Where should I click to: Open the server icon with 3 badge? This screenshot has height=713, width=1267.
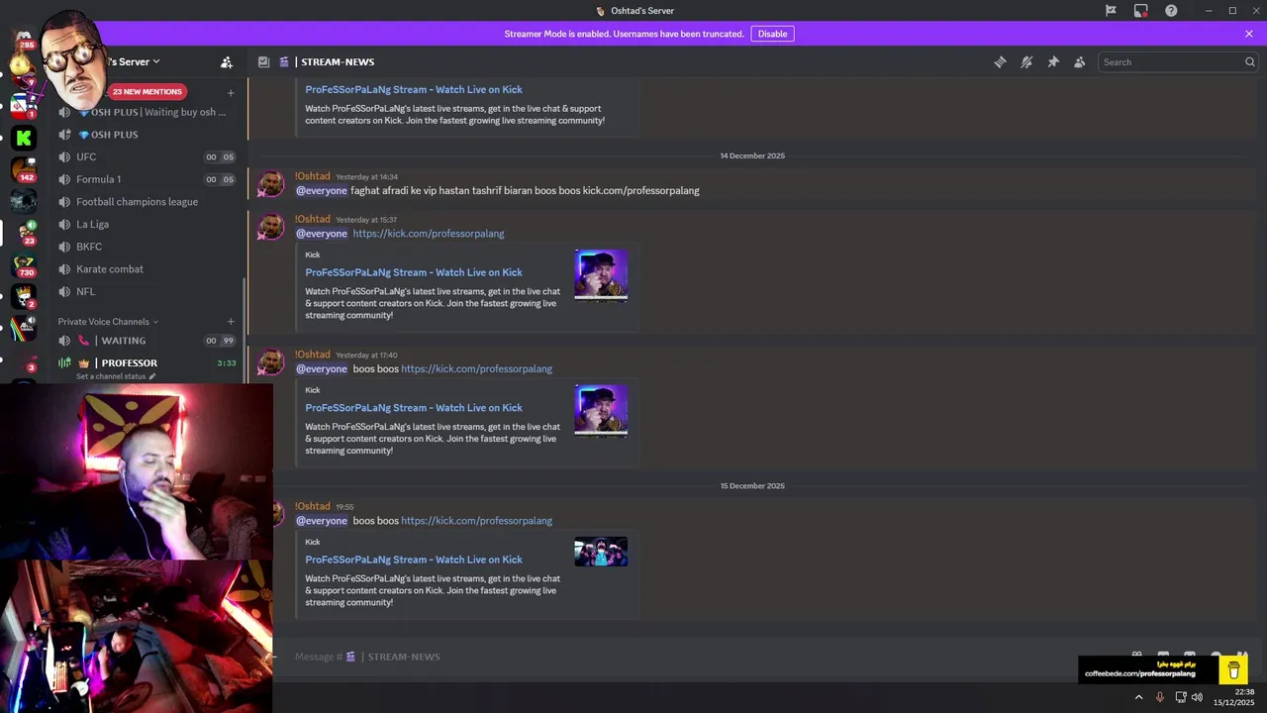(x=24, y=360)
